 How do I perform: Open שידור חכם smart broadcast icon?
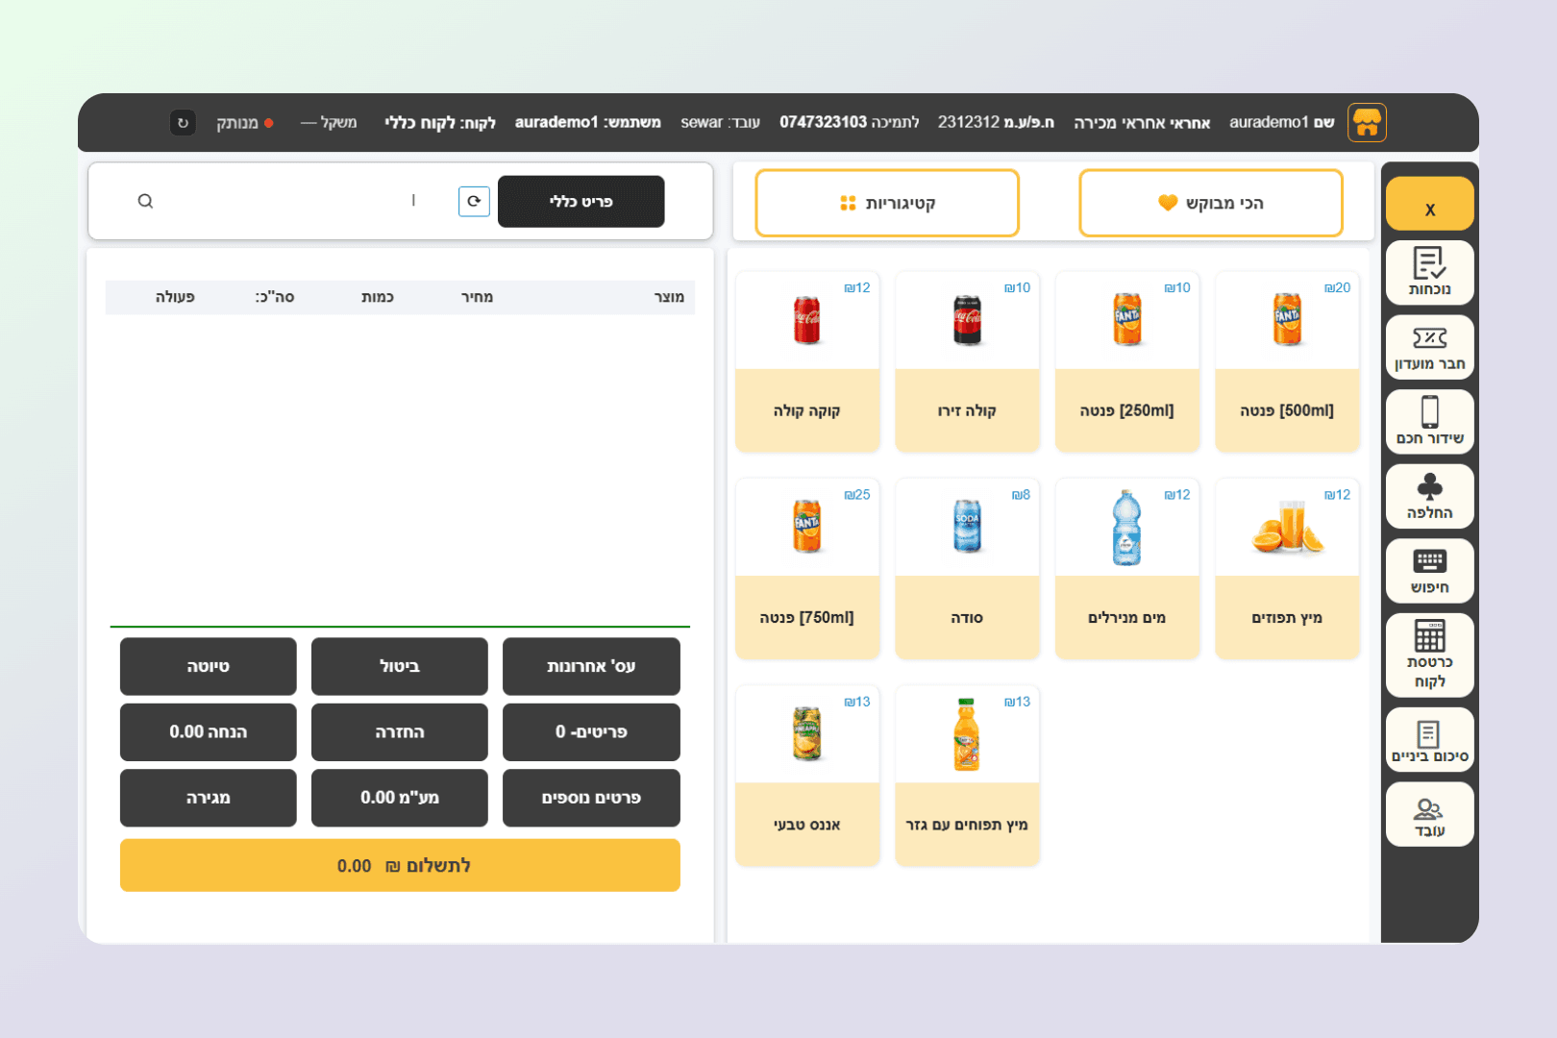[x=1429, y=421]
